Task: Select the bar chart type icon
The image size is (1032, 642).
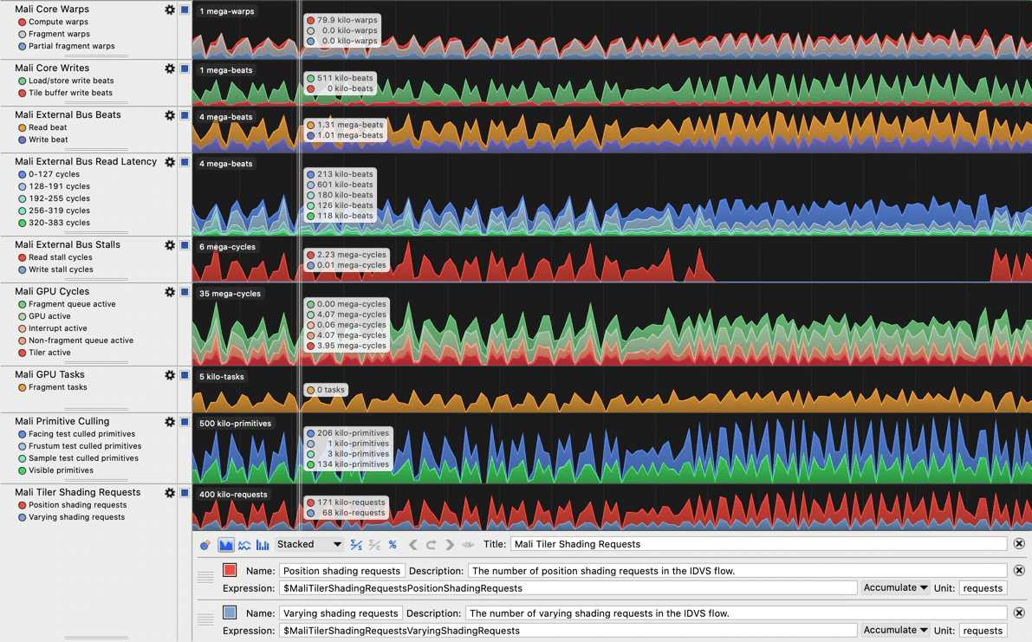Action: coord(264,544)
